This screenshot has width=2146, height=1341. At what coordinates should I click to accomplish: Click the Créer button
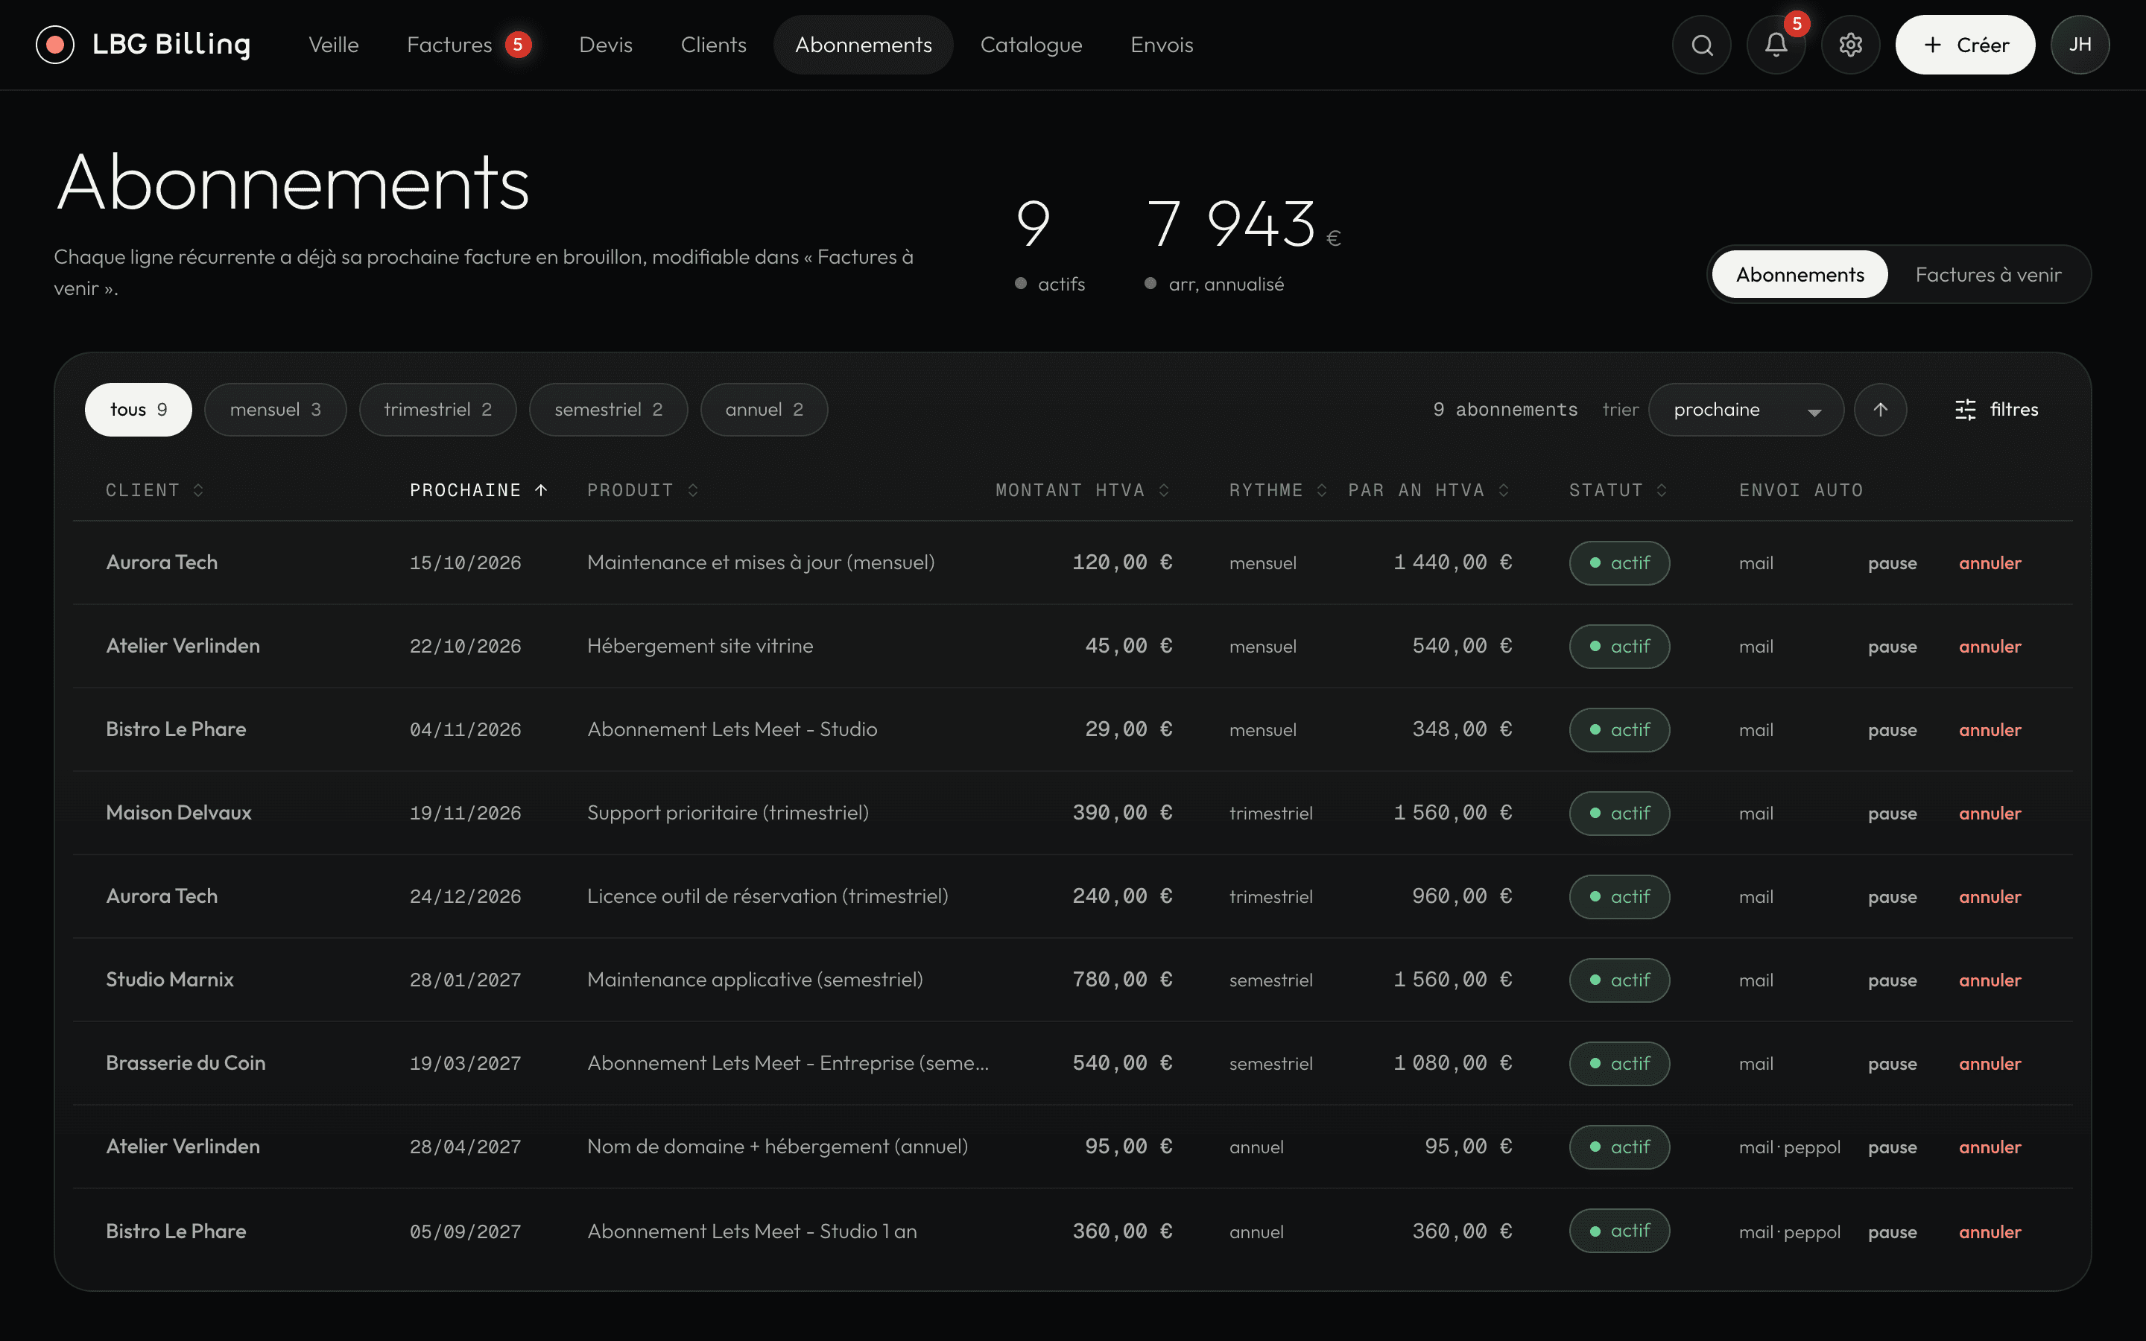click(x=1965, y=45)
